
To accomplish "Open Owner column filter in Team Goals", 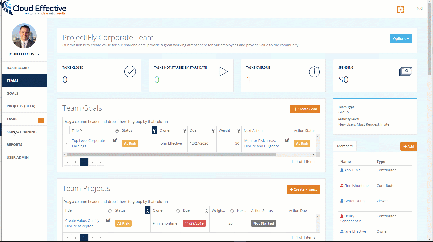I will [185, 131].
